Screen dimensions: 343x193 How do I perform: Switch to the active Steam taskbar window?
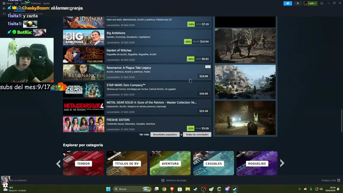click(x=235, y=189)
